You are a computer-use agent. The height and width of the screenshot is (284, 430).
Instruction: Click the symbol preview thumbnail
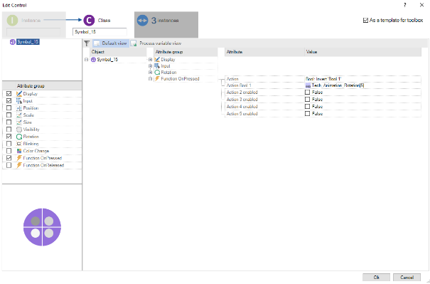point(42,227)
